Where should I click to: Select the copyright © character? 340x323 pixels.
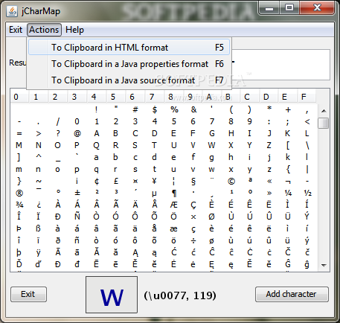231,181
